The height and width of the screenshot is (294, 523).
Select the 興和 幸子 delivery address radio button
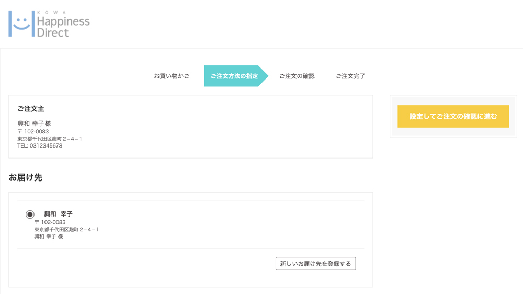click(30, 214)
